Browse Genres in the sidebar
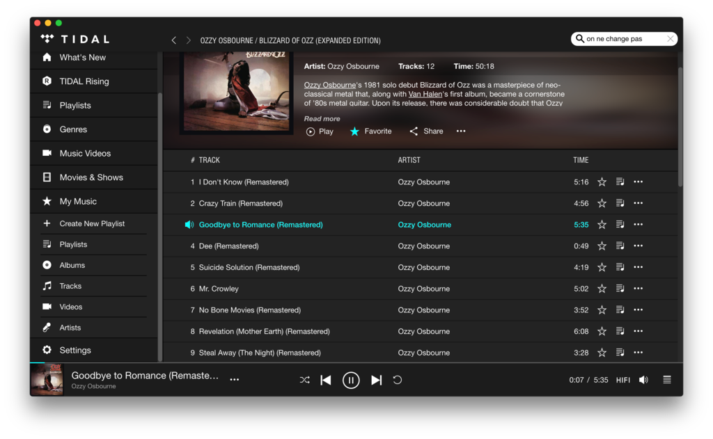The width and height of the screenshot is (713, 439). click(94, 129)
